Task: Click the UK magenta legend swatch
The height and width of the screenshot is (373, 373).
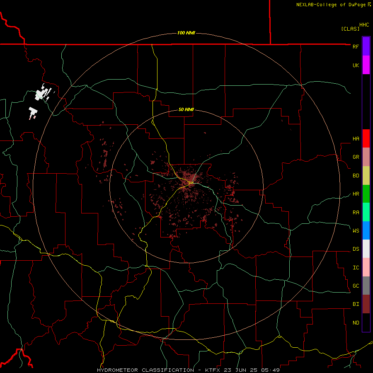Action: click(366, 65)
